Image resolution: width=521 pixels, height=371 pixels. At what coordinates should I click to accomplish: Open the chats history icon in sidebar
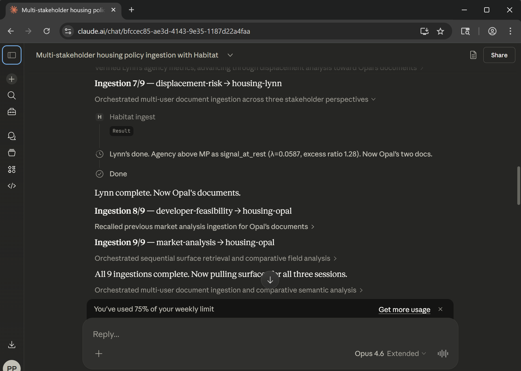point(12,136)
